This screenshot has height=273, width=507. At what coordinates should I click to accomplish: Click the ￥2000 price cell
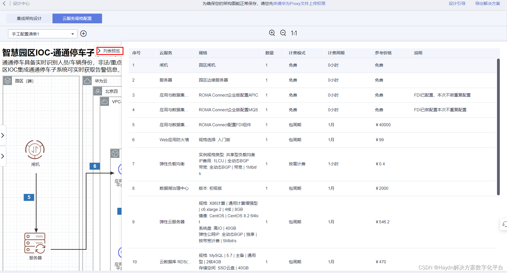(382, 188)
